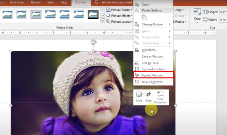Select Send to Back in context menu
Image resolution: width=227 pixels, height=135 pixels.
pos(151,43)
